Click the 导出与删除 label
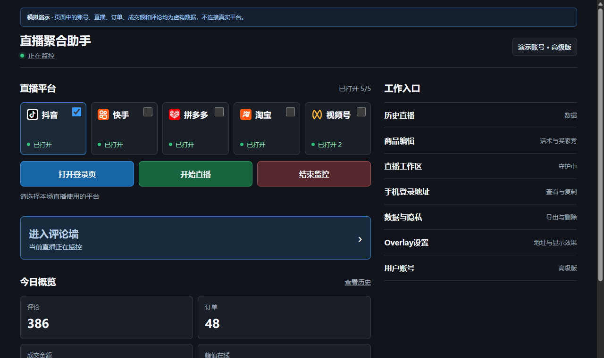The width and height of the screenshot is (604, 358). coord(561,217)
